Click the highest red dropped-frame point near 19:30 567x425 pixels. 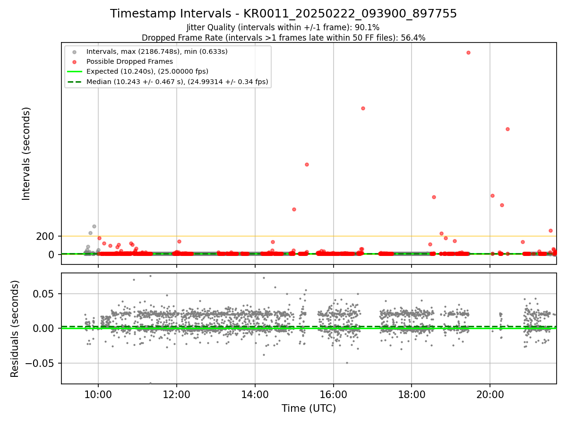(468, 52)
